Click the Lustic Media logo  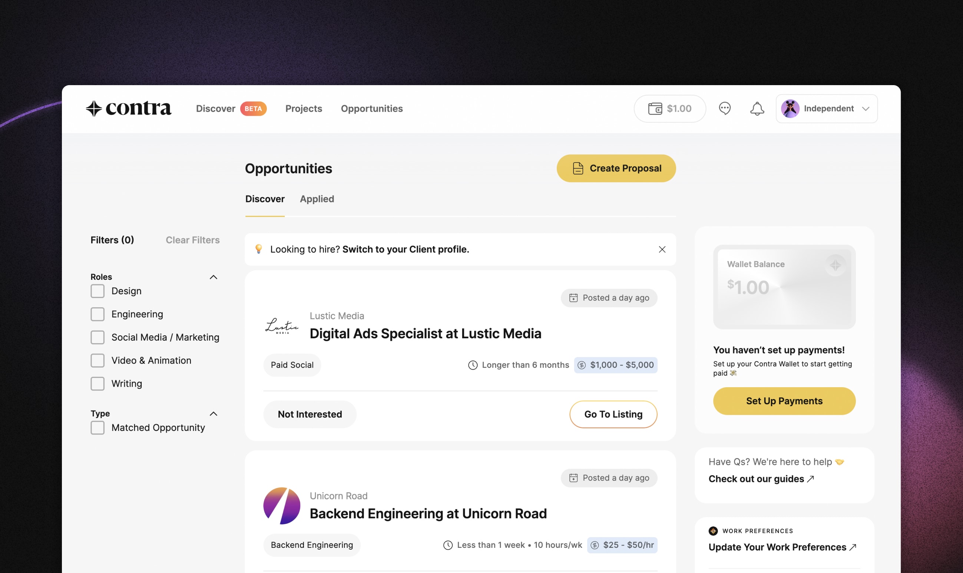(x=282, y=325)
